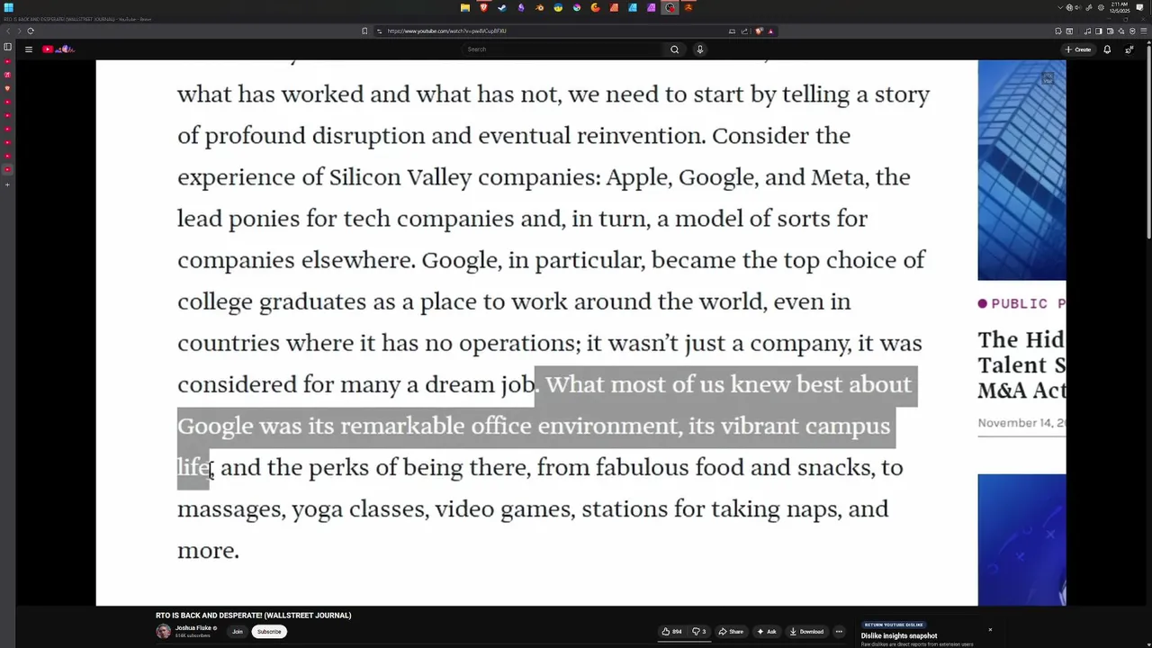Click the video title RTO IS BACK AND DESPERATE

(254, 616)
